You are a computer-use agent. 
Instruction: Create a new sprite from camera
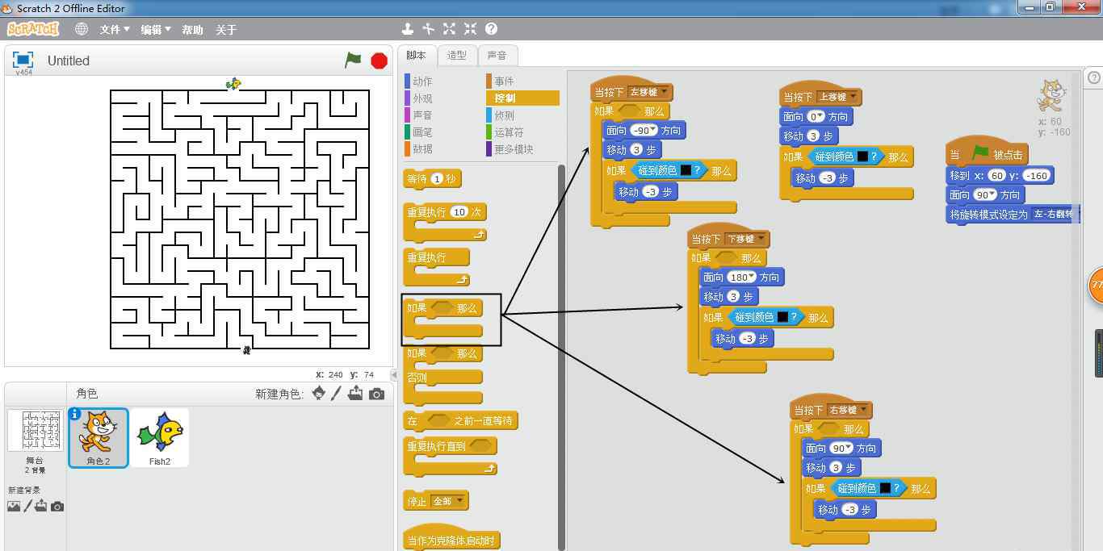(376, 394)
